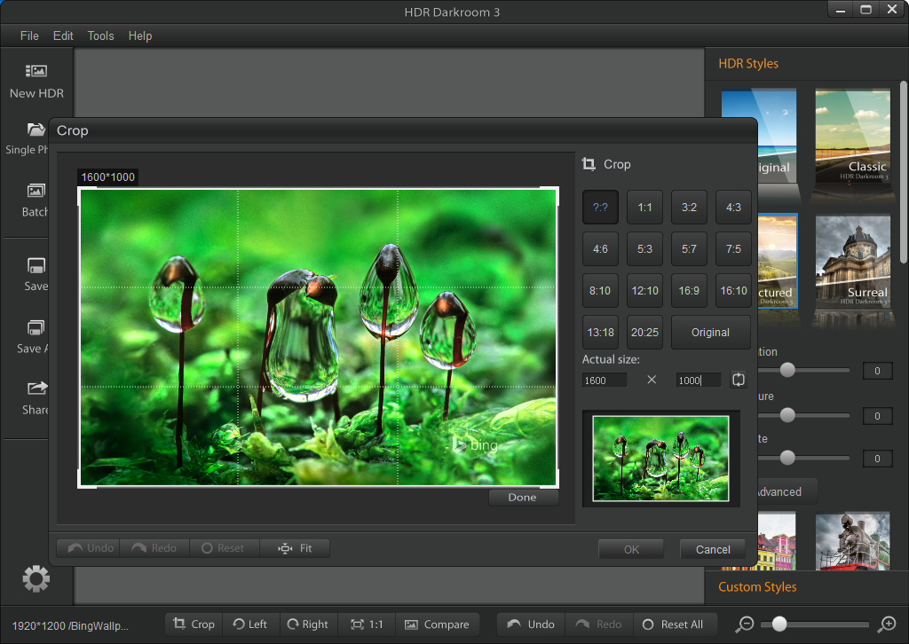Select the locomotive style thumbnail
The image size is (909, 644).
[x=853, y=541]
